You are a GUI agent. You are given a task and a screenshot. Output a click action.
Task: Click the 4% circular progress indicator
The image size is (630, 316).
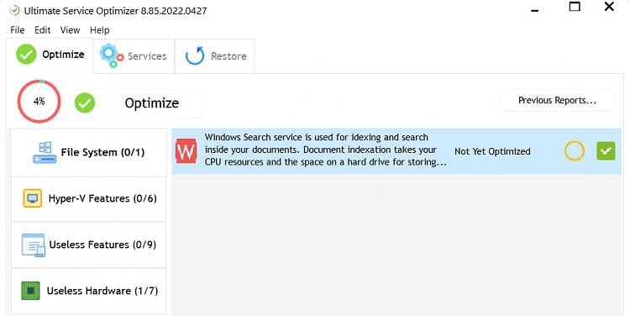(39, 102)
